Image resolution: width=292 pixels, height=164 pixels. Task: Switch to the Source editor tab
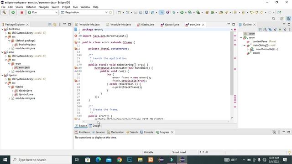(81, 126)
